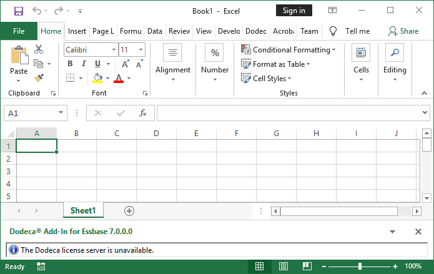The width and height of the screenshot is (434, 274).
Task: Click the Save floppy disk icon
Action: tap(19, 11)
